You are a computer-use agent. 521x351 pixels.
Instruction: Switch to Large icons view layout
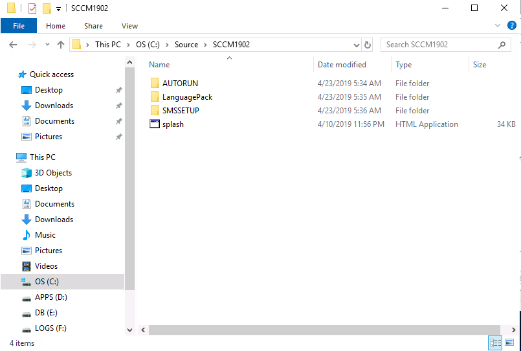click(509, 343)
